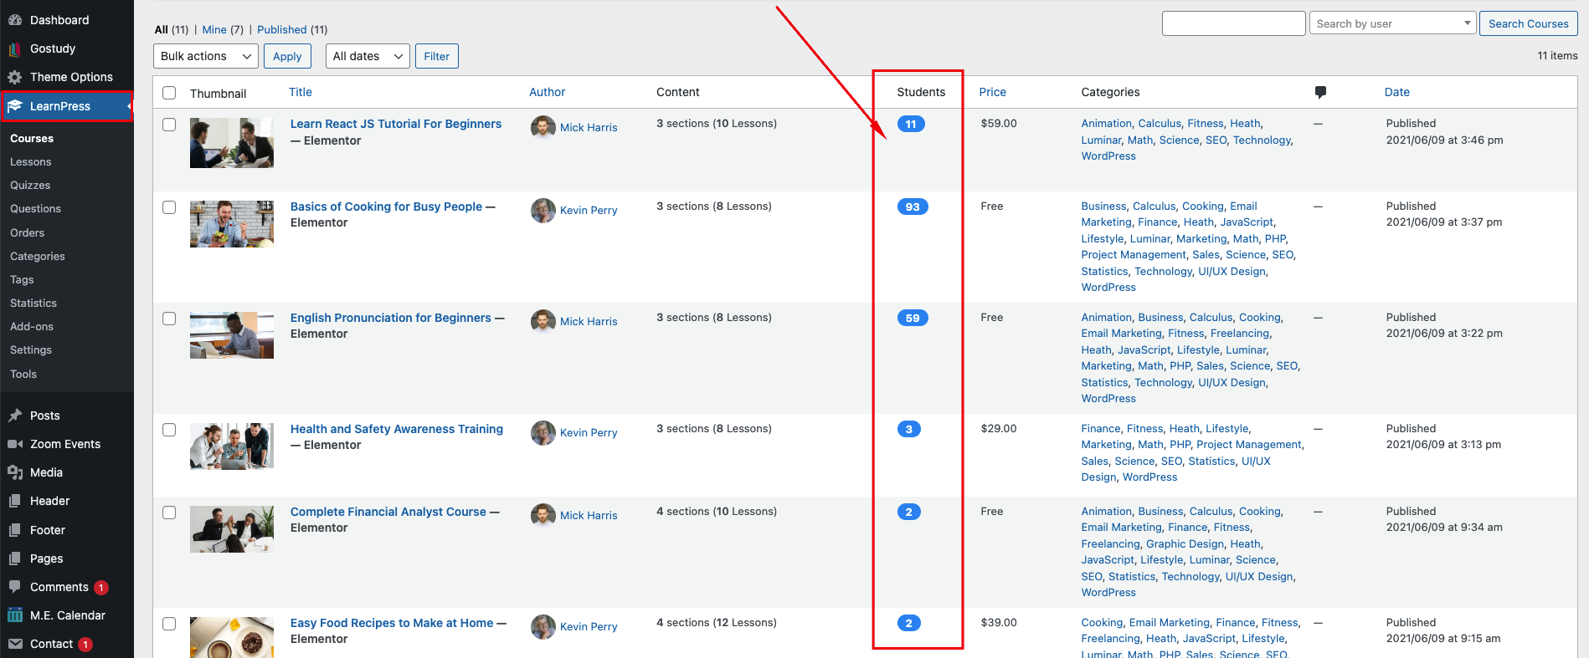Click the 59 students badge
Image resolution: width=1589 pixels, height=658 pixels.
[913, 318]
